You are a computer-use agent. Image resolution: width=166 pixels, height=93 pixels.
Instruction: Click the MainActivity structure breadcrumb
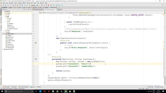pos(45,13)
